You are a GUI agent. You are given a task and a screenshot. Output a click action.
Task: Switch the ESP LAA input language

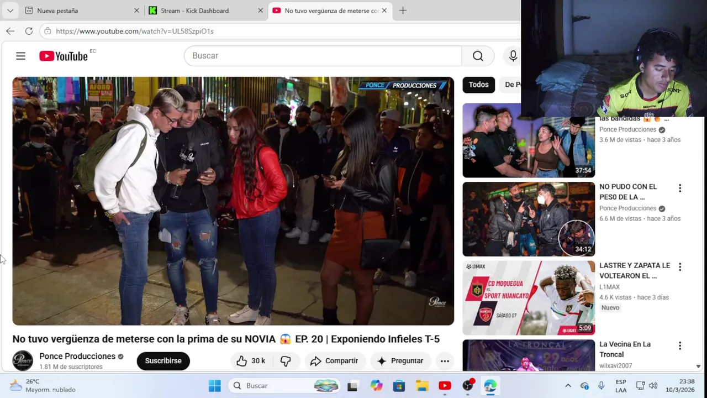pos(621,386)
